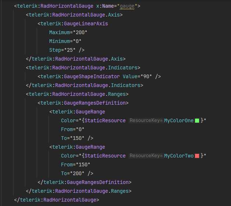
Task: Click the closing RadHorizontalGauge root tag
Action: pyautogui.click(x=57, y=200)
